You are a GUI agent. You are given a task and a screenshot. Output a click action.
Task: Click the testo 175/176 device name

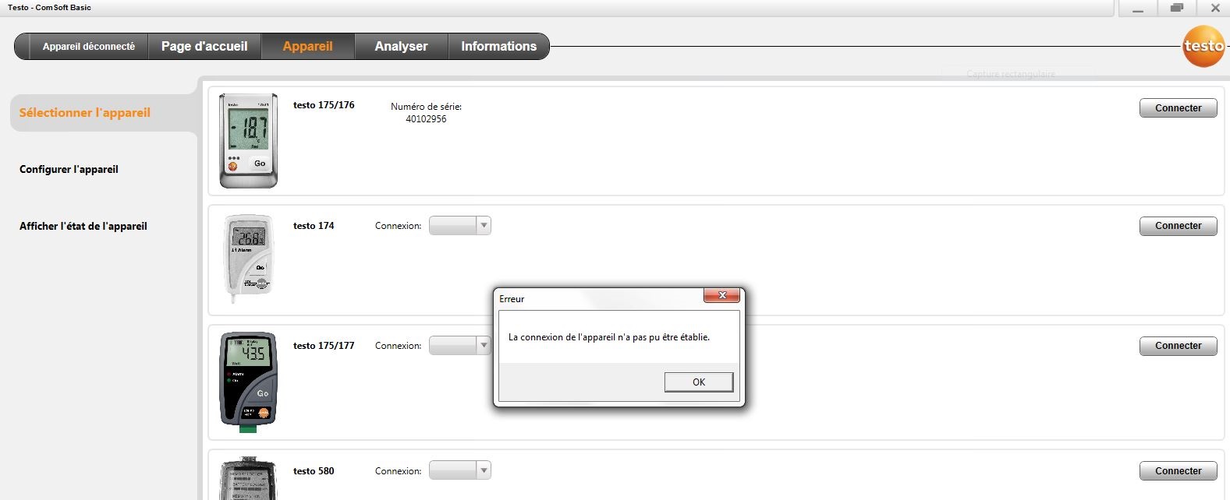click(324, 105)
